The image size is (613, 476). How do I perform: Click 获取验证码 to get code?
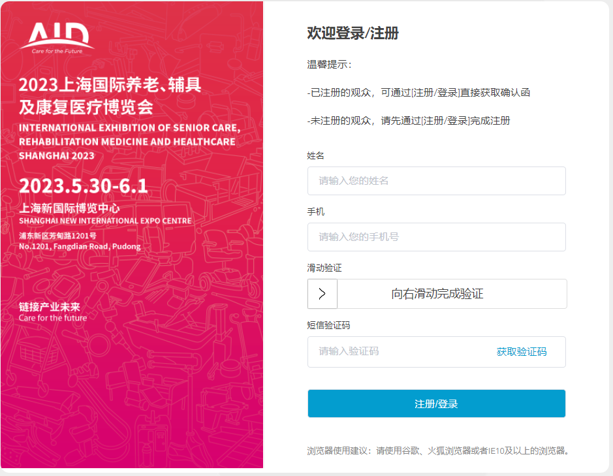tap(522, 352)
